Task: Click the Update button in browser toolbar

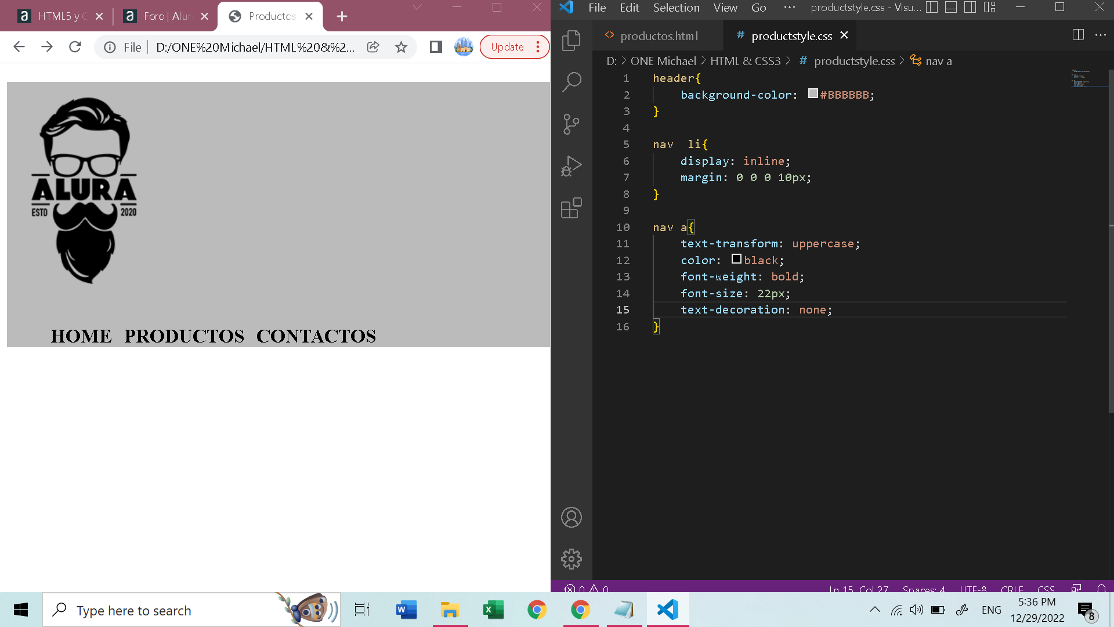Action: coord(507,48)
